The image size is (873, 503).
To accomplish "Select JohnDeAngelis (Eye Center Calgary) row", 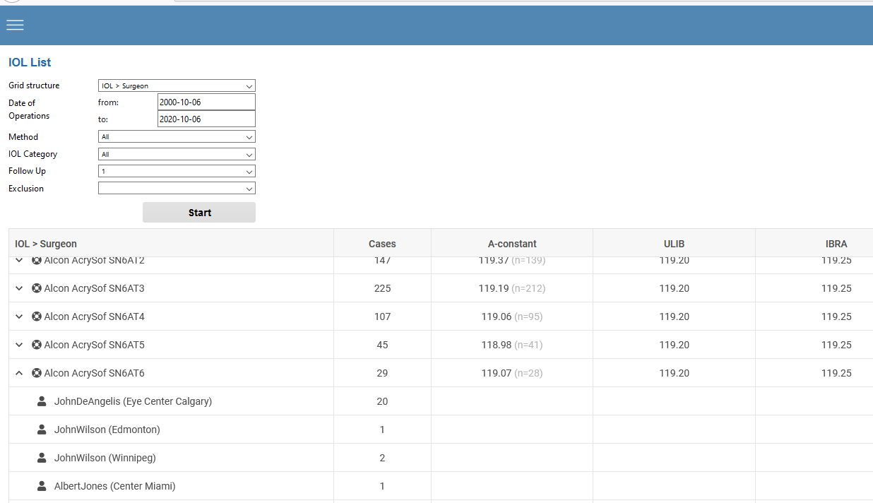I will point(441,401).
